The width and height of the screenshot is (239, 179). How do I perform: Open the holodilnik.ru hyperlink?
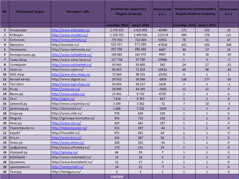click(72, 55)
